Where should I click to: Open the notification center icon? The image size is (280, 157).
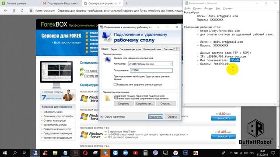[273, 153]
